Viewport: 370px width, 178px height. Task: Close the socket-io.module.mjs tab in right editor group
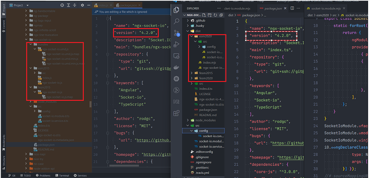[x=344, y=8]
